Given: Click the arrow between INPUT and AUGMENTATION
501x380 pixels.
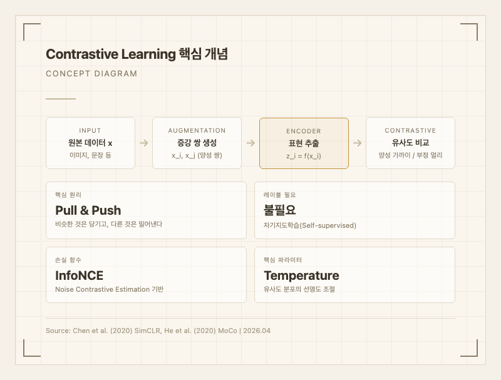Looking at the screenshot, I should pyautogui.click(x=143, y=143).
